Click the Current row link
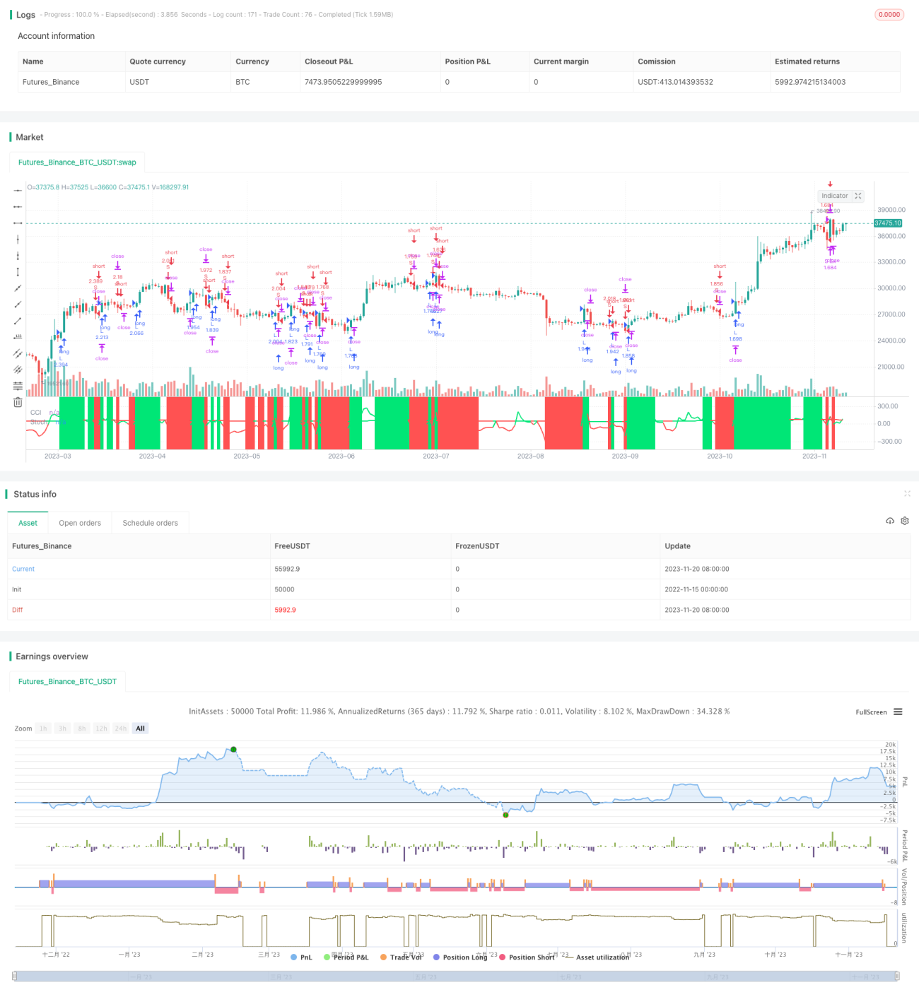 pyautogui.click(x=23, y=569)
